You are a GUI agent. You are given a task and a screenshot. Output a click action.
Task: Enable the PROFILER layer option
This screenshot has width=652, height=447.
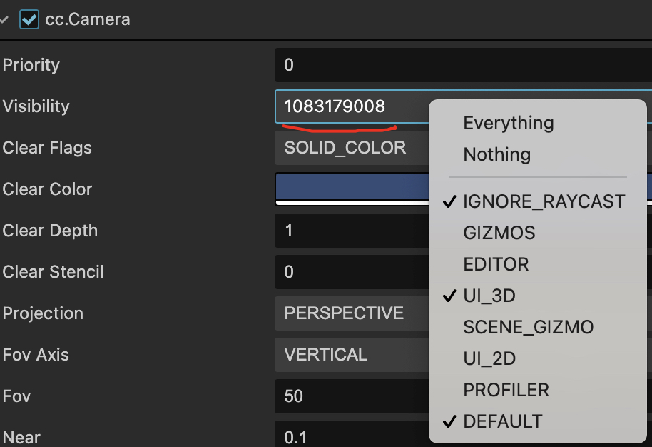[x=506, y=390]
